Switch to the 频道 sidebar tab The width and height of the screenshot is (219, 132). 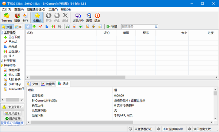pyautogui.click(x=7, y=27)
